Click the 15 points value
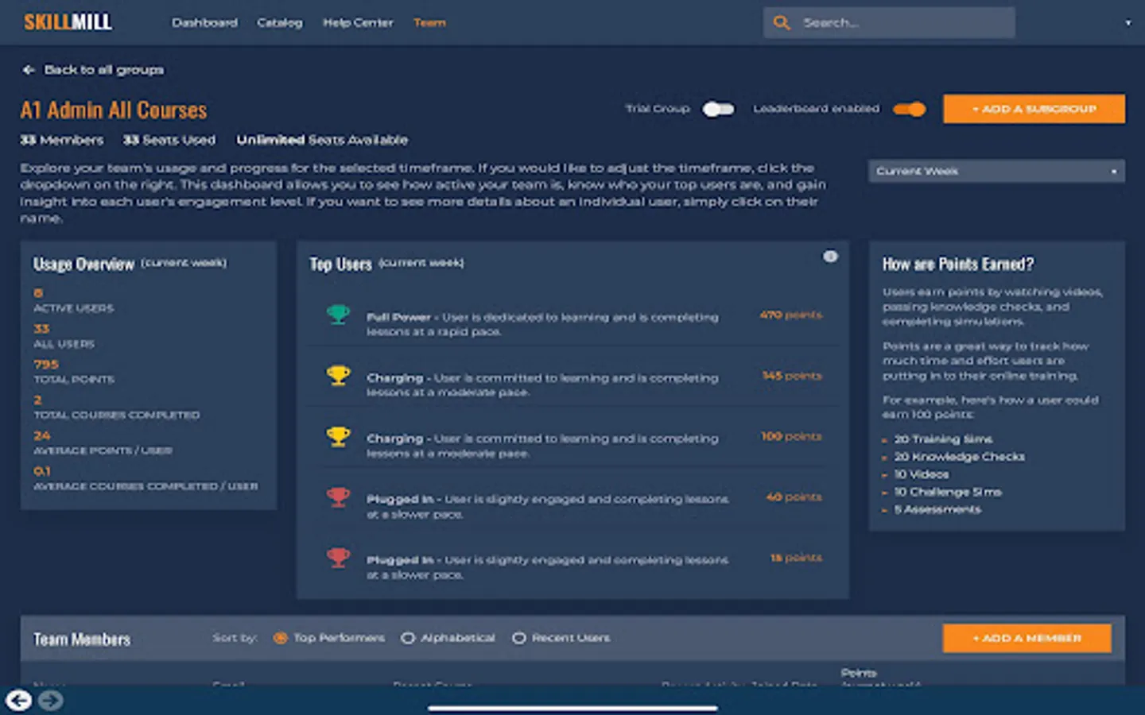 [x=796, y=558]
